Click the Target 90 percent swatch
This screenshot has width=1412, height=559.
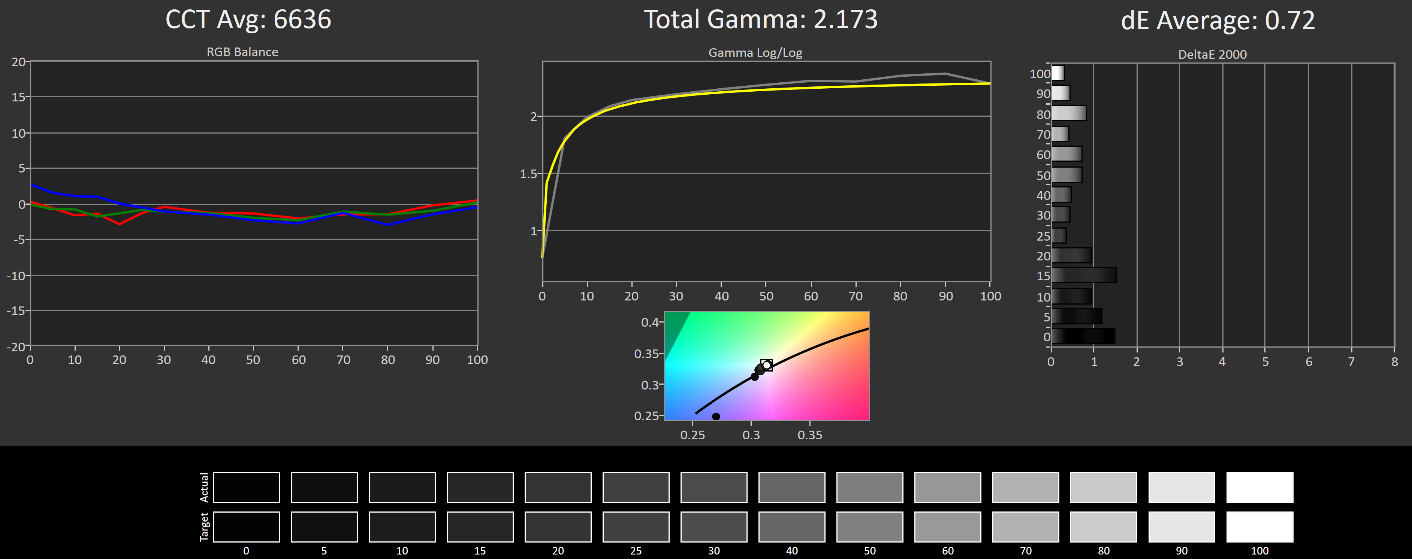(x=1181, y=527)
